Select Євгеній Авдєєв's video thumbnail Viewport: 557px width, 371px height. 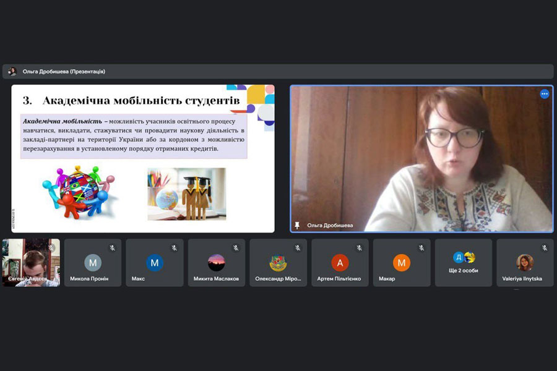point(31,263)
